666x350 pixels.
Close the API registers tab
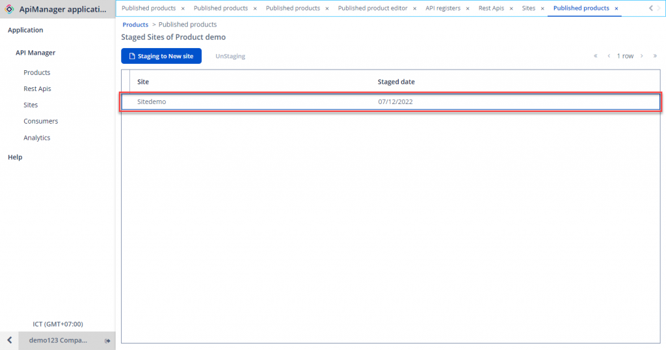click(x=468, y=8)
